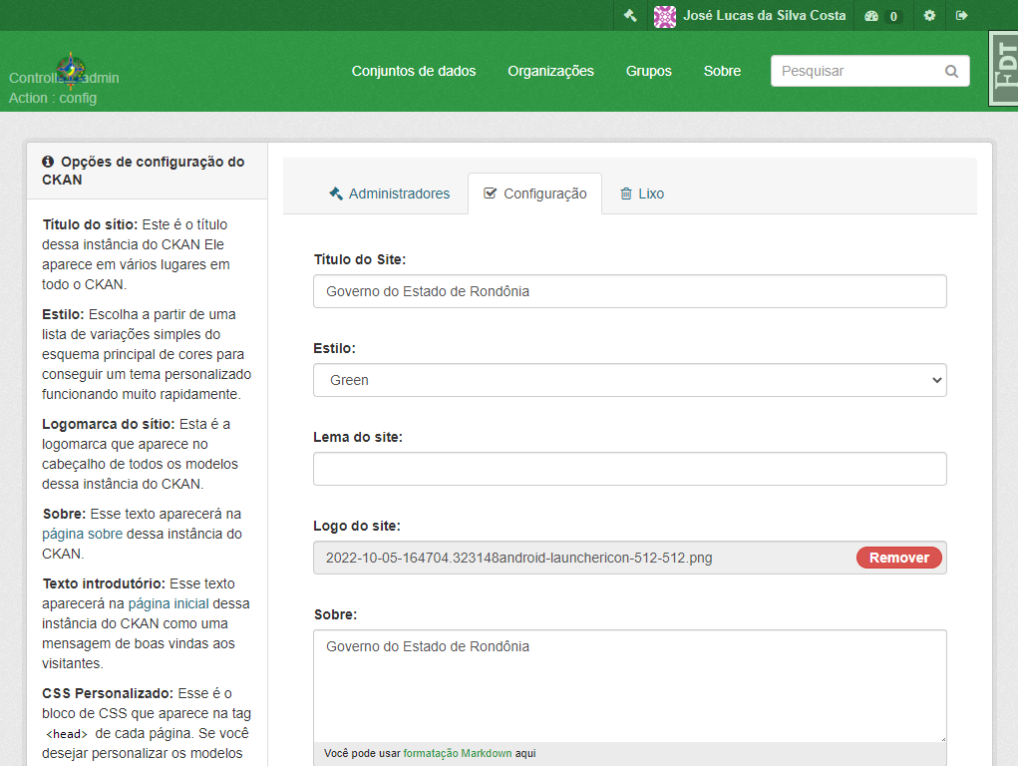Viewport: 1018px width, 766px height.
Task: Click the EDT side banner
Action: click(1003, 68)
